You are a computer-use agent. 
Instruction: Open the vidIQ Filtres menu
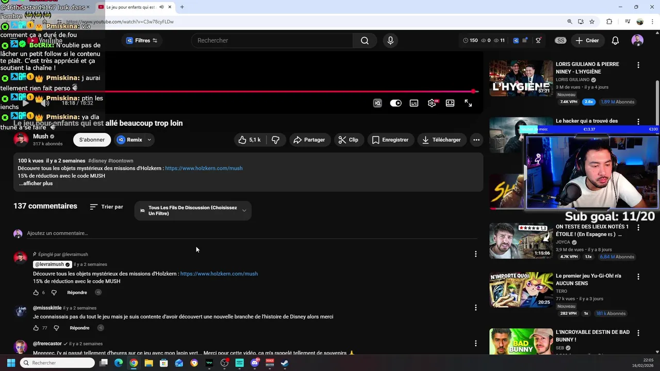pos(142,41)
